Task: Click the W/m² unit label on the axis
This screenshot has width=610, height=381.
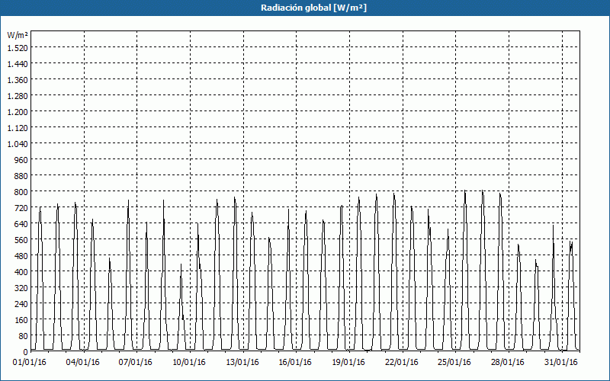Action: tap(18, 35)
